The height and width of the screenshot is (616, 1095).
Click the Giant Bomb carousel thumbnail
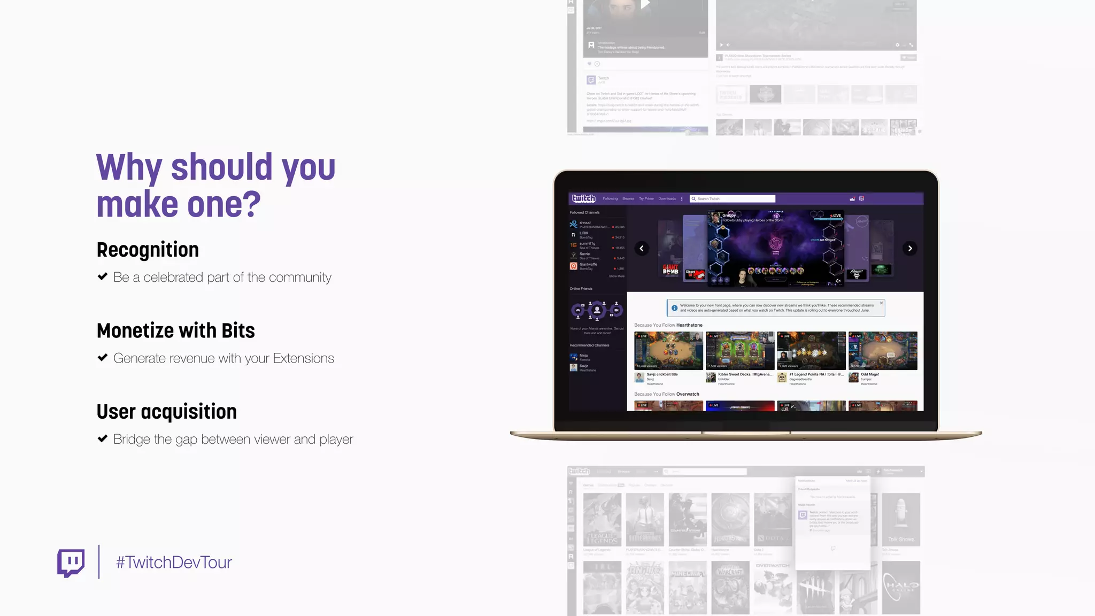point(670,269)
